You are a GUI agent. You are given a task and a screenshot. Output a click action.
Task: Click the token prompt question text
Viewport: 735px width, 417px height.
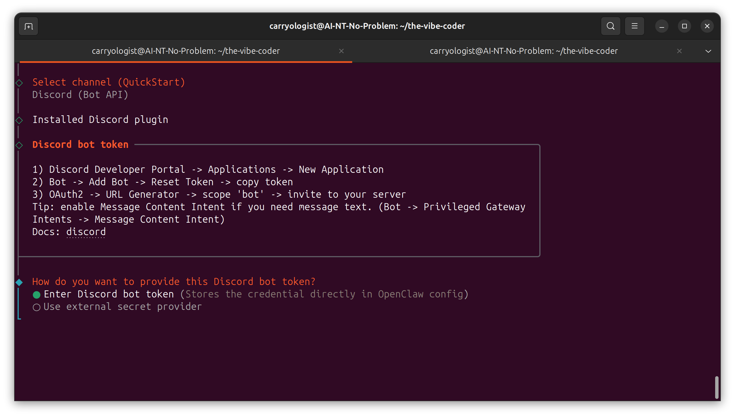tap(174, 282)
